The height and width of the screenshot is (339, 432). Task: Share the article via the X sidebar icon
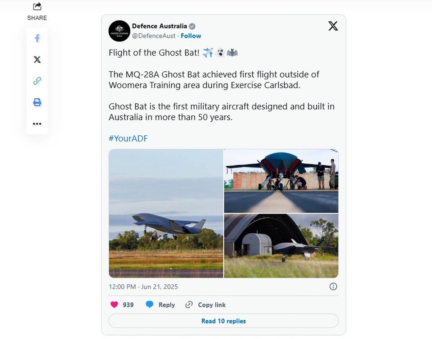pyautogui.click(x=37, y=60)
